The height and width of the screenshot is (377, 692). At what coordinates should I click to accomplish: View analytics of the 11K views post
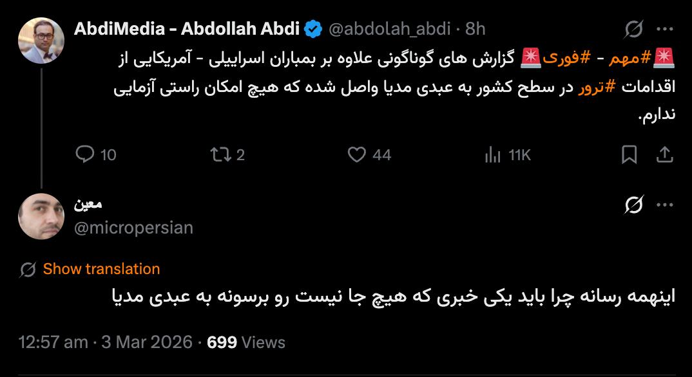493,155
